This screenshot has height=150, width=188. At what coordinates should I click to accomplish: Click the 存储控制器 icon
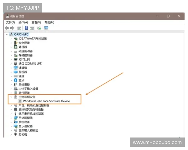(x=16, y=55)
